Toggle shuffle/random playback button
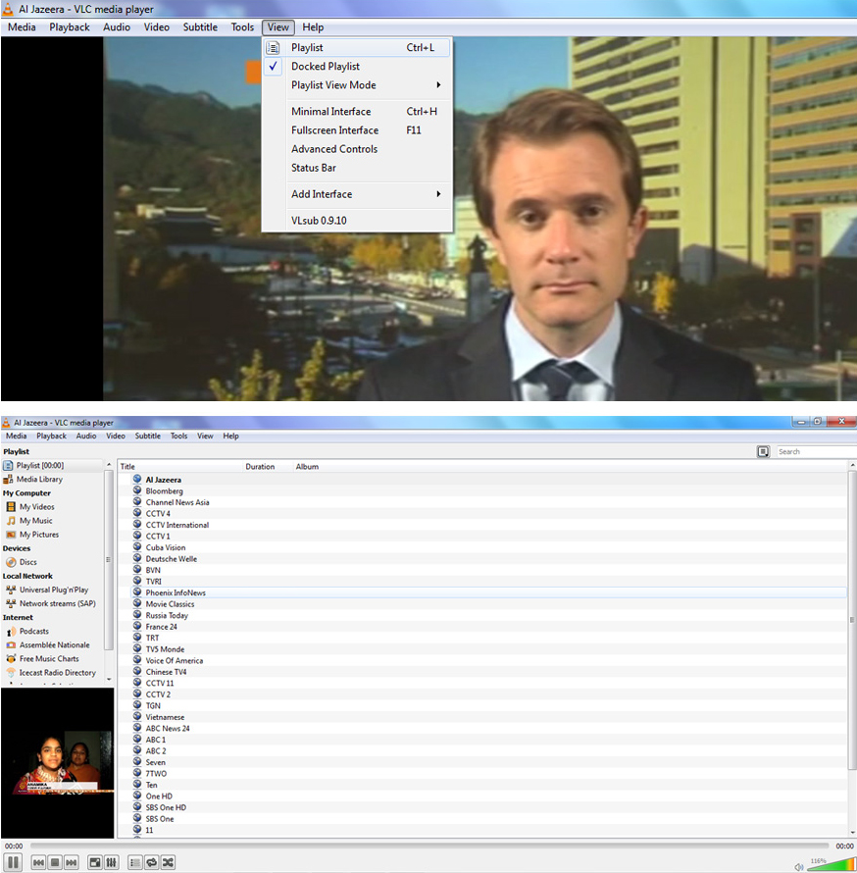 point(168,862)
